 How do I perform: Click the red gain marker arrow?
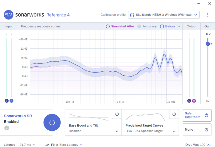coord(211,44)
